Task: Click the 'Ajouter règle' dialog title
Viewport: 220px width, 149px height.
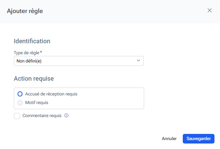Action: [25, 11]
